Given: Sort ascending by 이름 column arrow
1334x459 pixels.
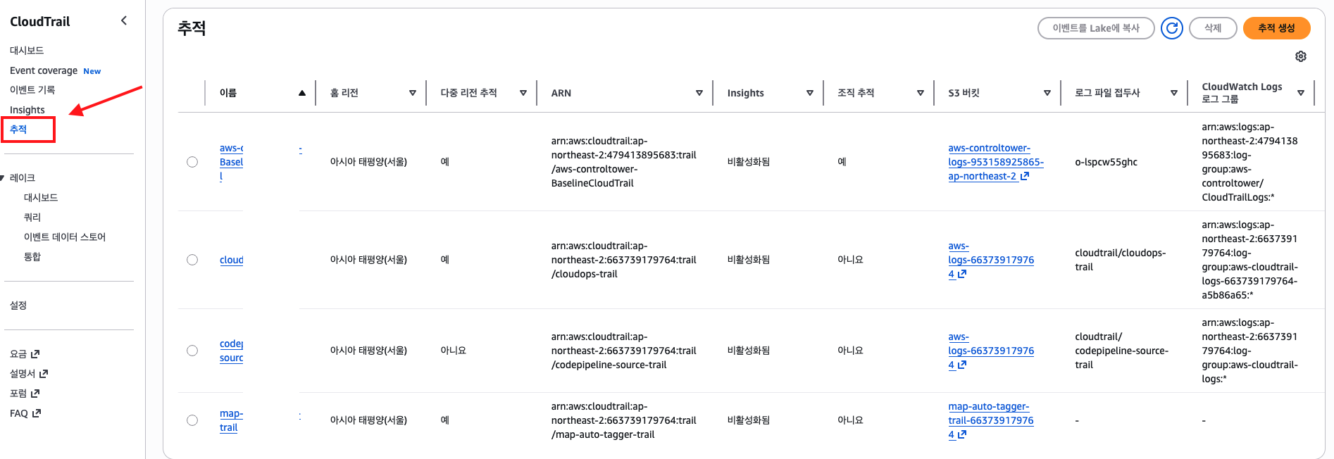Looking at the screenshot, I should [x=302, y=93].
